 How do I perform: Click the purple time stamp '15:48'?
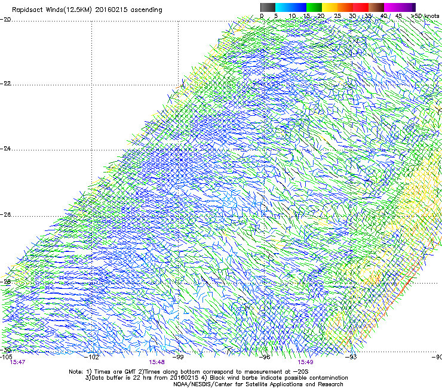pos(156,362)
